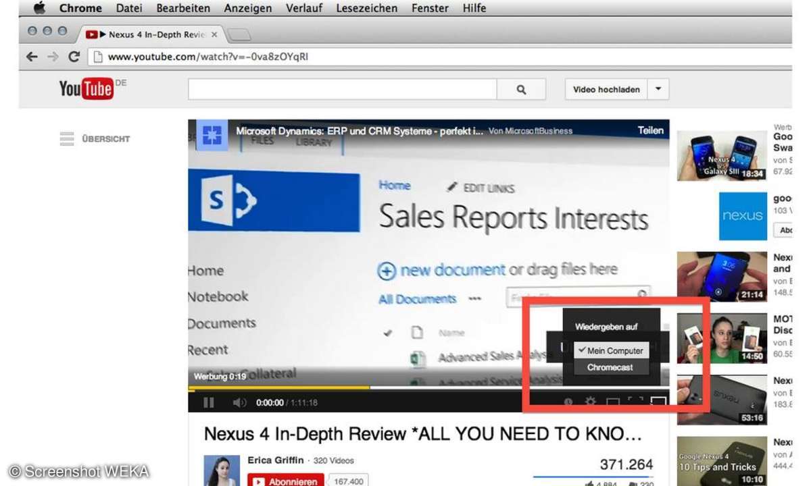Viewport: 811px width, 486px height.
Task: Open the nexus logo video thumbnail
Action: tap(743, 216)
